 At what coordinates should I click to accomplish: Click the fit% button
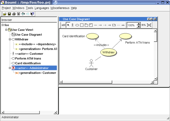pyautogui.click(x=144, y=25)
